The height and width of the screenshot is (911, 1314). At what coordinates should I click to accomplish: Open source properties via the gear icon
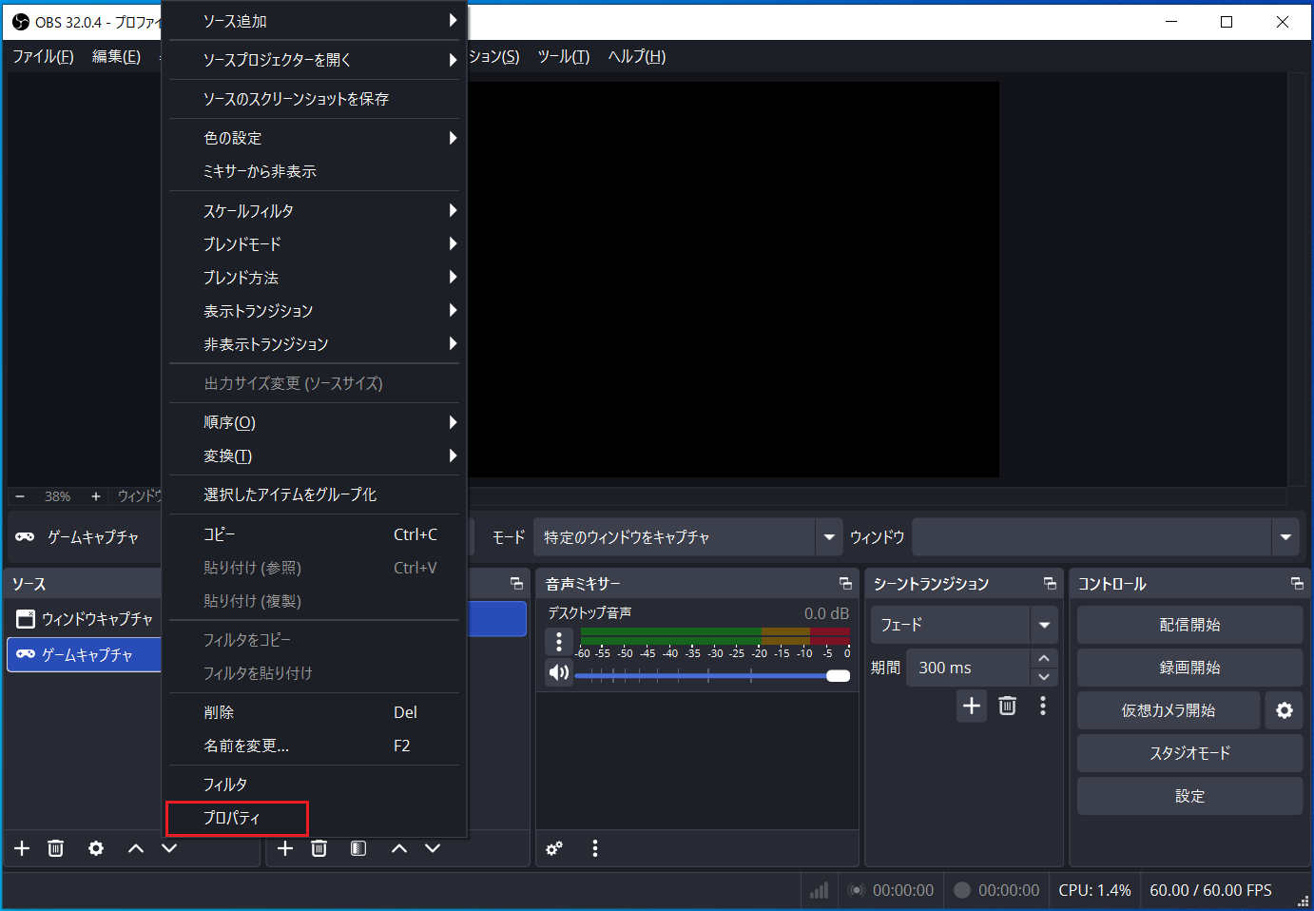[x=95, y=848]
